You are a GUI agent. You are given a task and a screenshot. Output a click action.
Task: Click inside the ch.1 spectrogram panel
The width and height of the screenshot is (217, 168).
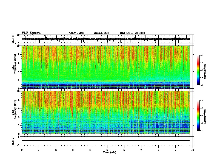pyautogui.click(x=106, y=67)
